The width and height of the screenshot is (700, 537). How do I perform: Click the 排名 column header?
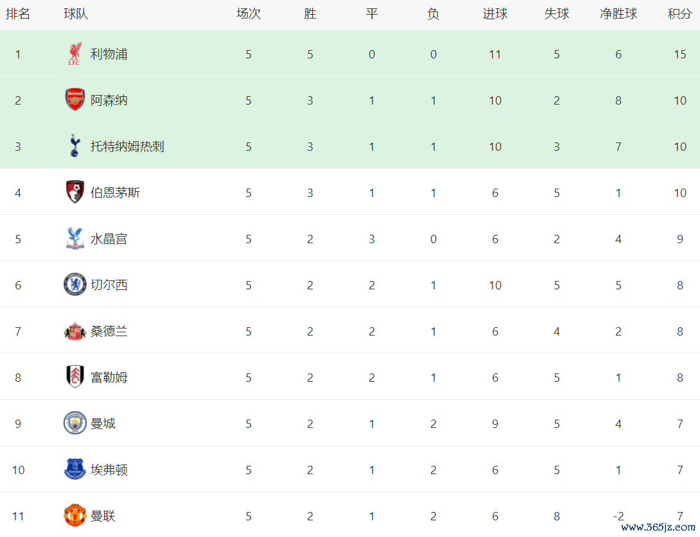coord(18,14)
